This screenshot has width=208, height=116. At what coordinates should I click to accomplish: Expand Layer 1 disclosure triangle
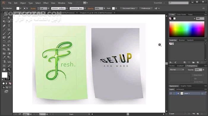[178, 93]
